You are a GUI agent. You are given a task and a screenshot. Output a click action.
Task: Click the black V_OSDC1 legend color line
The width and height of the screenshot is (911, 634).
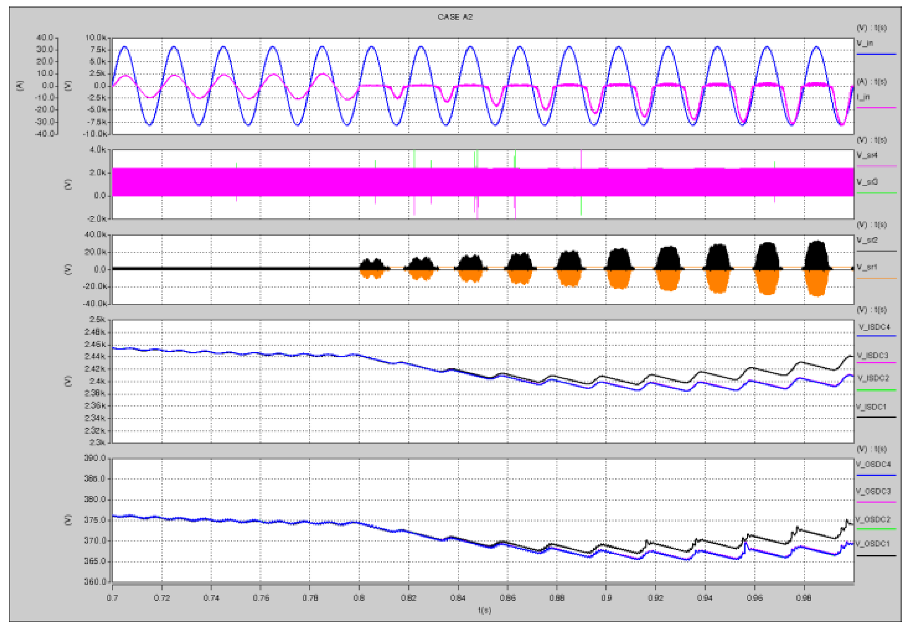876,555
